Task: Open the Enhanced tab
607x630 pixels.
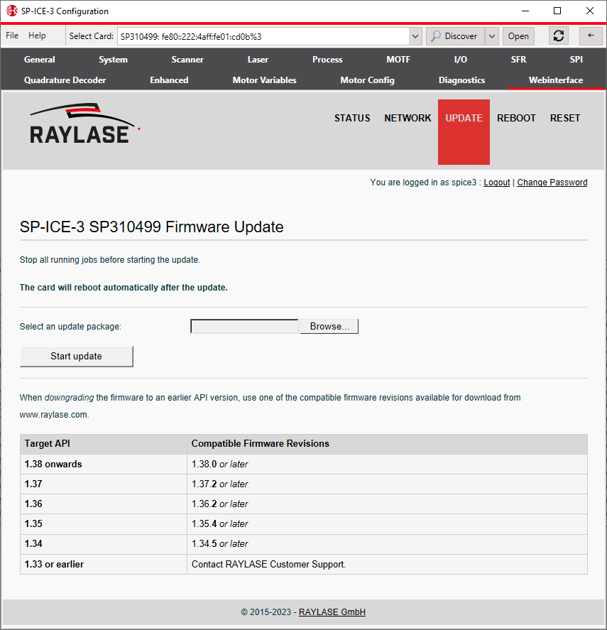Action: point(169,80)
